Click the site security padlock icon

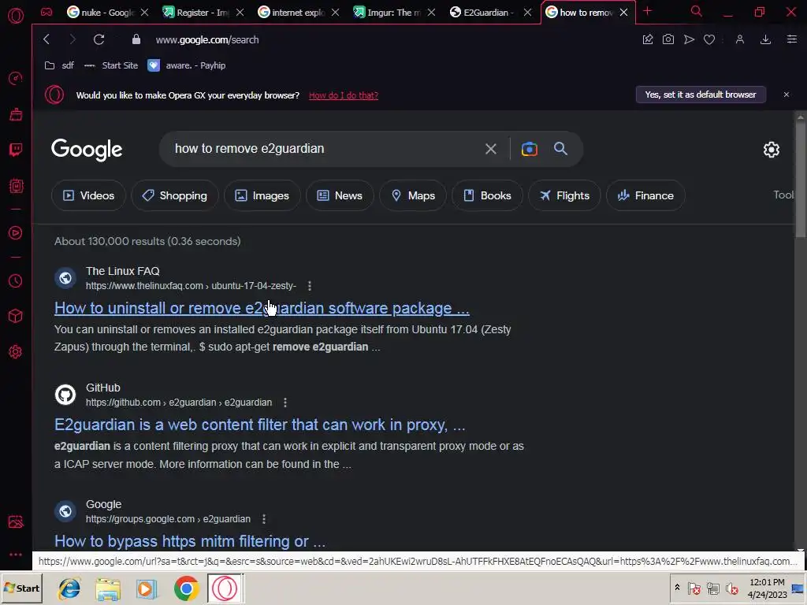(x=136, y=39)
